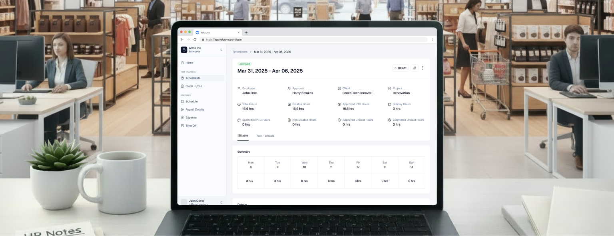
Task: Open Clock In/Out page
Action: 202,86
